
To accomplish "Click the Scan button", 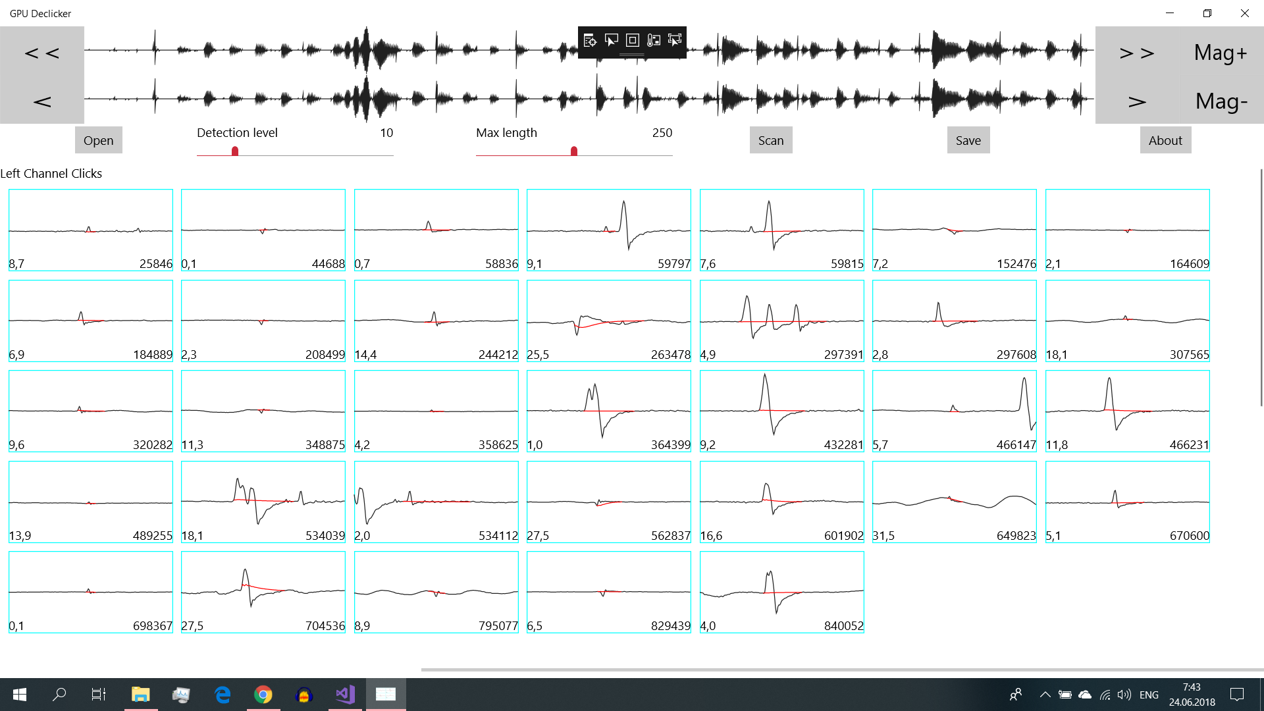I will coord(770,140).
